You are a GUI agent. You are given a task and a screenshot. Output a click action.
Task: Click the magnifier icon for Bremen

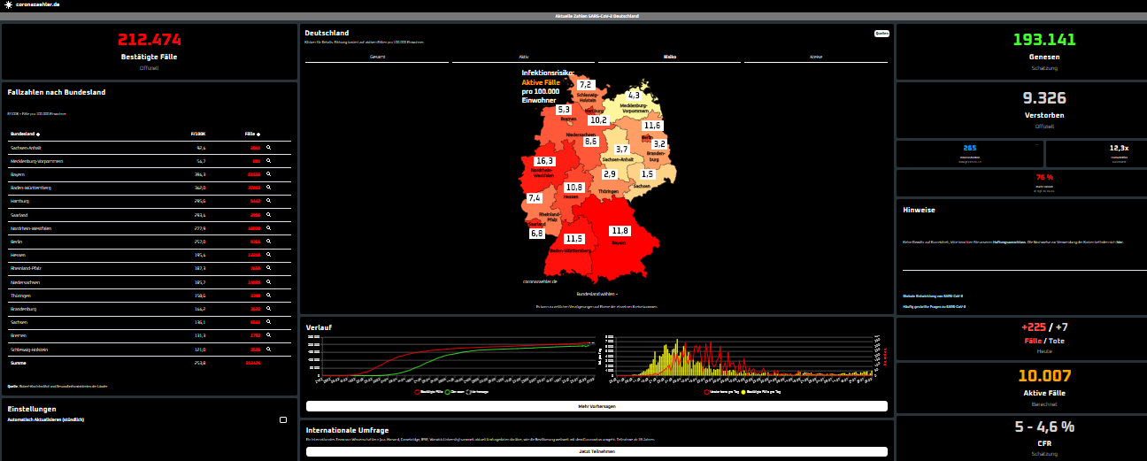(268, 336)
